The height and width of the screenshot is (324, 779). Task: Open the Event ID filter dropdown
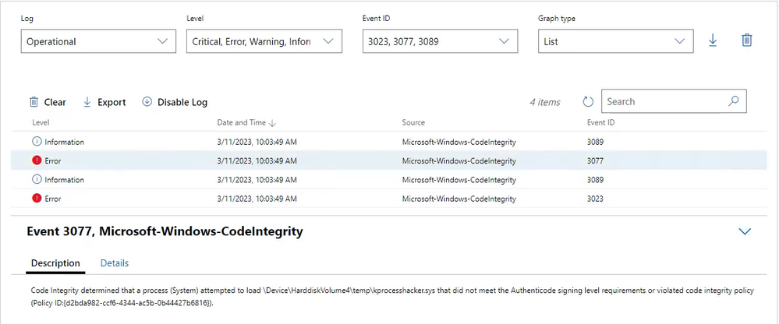(440, 41)
